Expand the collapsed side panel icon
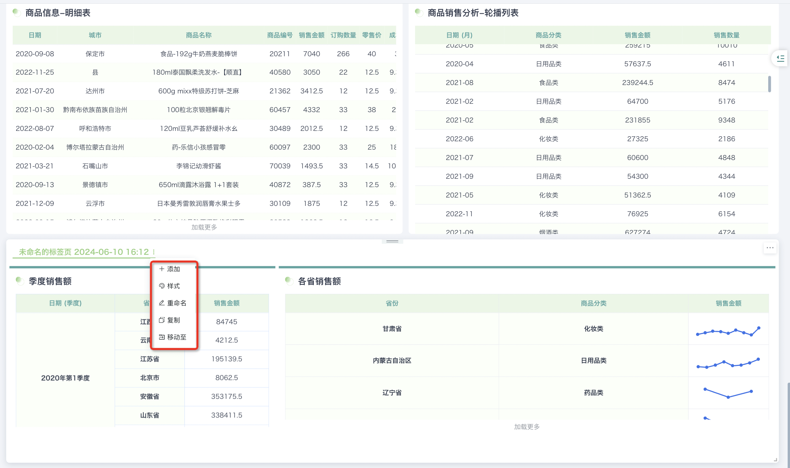This screenshot has height=468, width=790. 781,59
